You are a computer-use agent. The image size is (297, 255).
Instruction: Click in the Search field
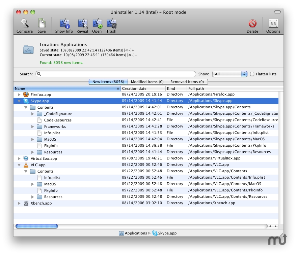coord(116,74)
